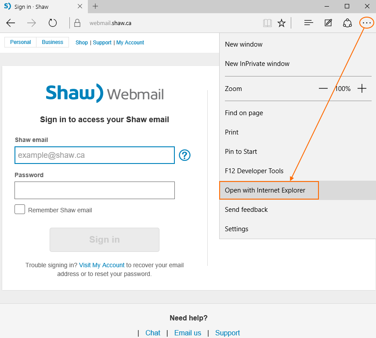The image size is (376, 338).
Task: Choose New InPrivate window
Action: click(297, 64)
